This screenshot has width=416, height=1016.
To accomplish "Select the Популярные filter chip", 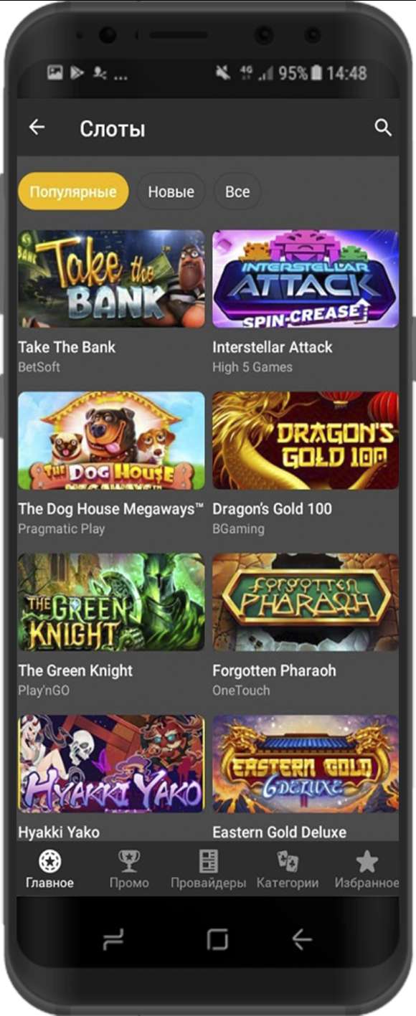I will (x=73, y=191).
